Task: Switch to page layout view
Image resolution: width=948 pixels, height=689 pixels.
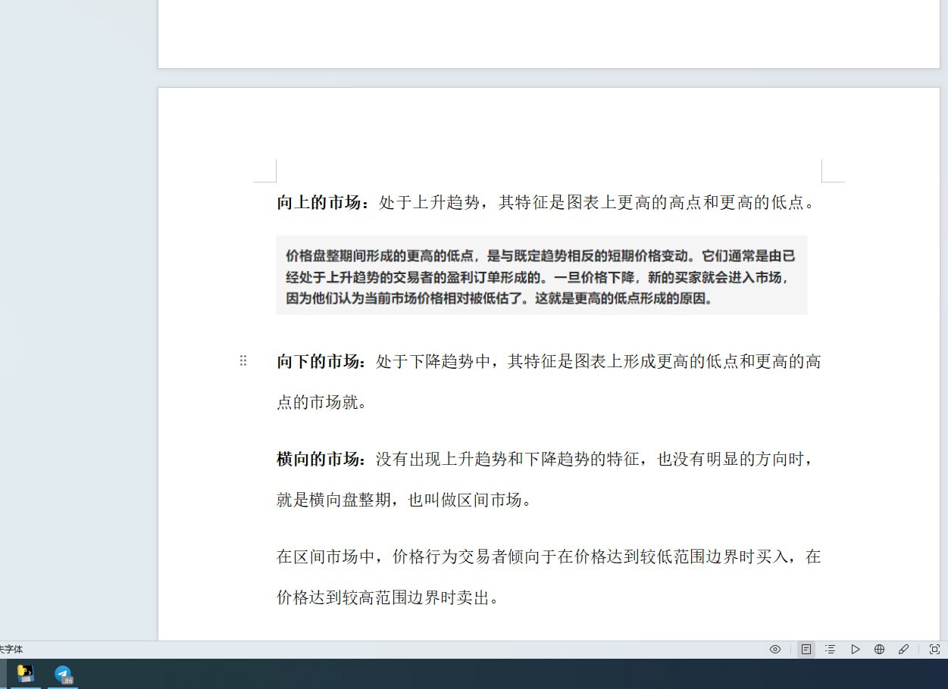Action: pyautogui.click(x=806, y=650)
